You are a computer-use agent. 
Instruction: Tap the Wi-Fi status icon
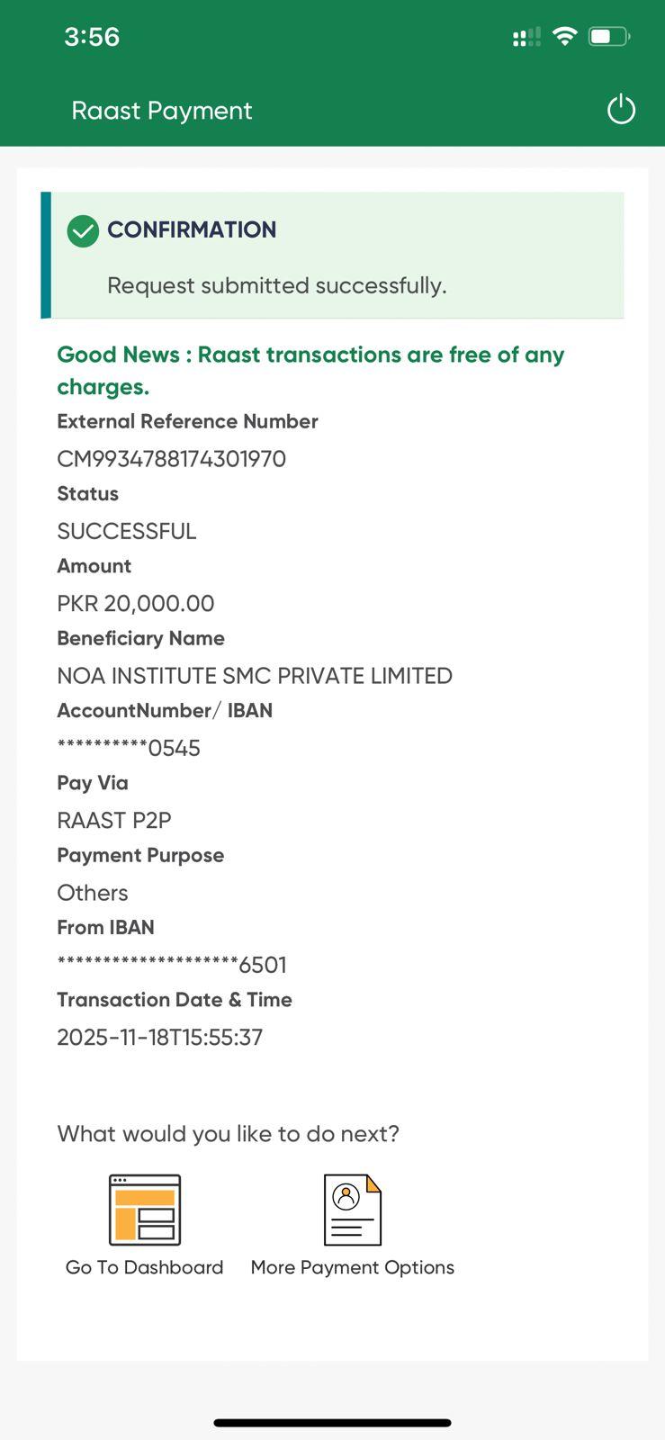564,37
